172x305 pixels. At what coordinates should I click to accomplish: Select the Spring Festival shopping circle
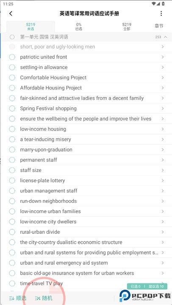[x=12, y=108]
